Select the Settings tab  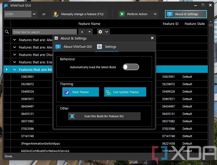tap(107, 47)
